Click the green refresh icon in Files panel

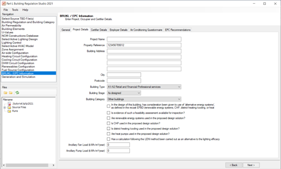[x=17, y=92]
